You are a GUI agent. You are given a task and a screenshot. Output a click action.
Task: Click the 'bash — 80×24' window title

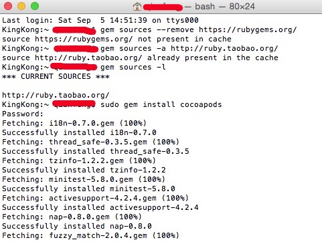tap(225, 6)
